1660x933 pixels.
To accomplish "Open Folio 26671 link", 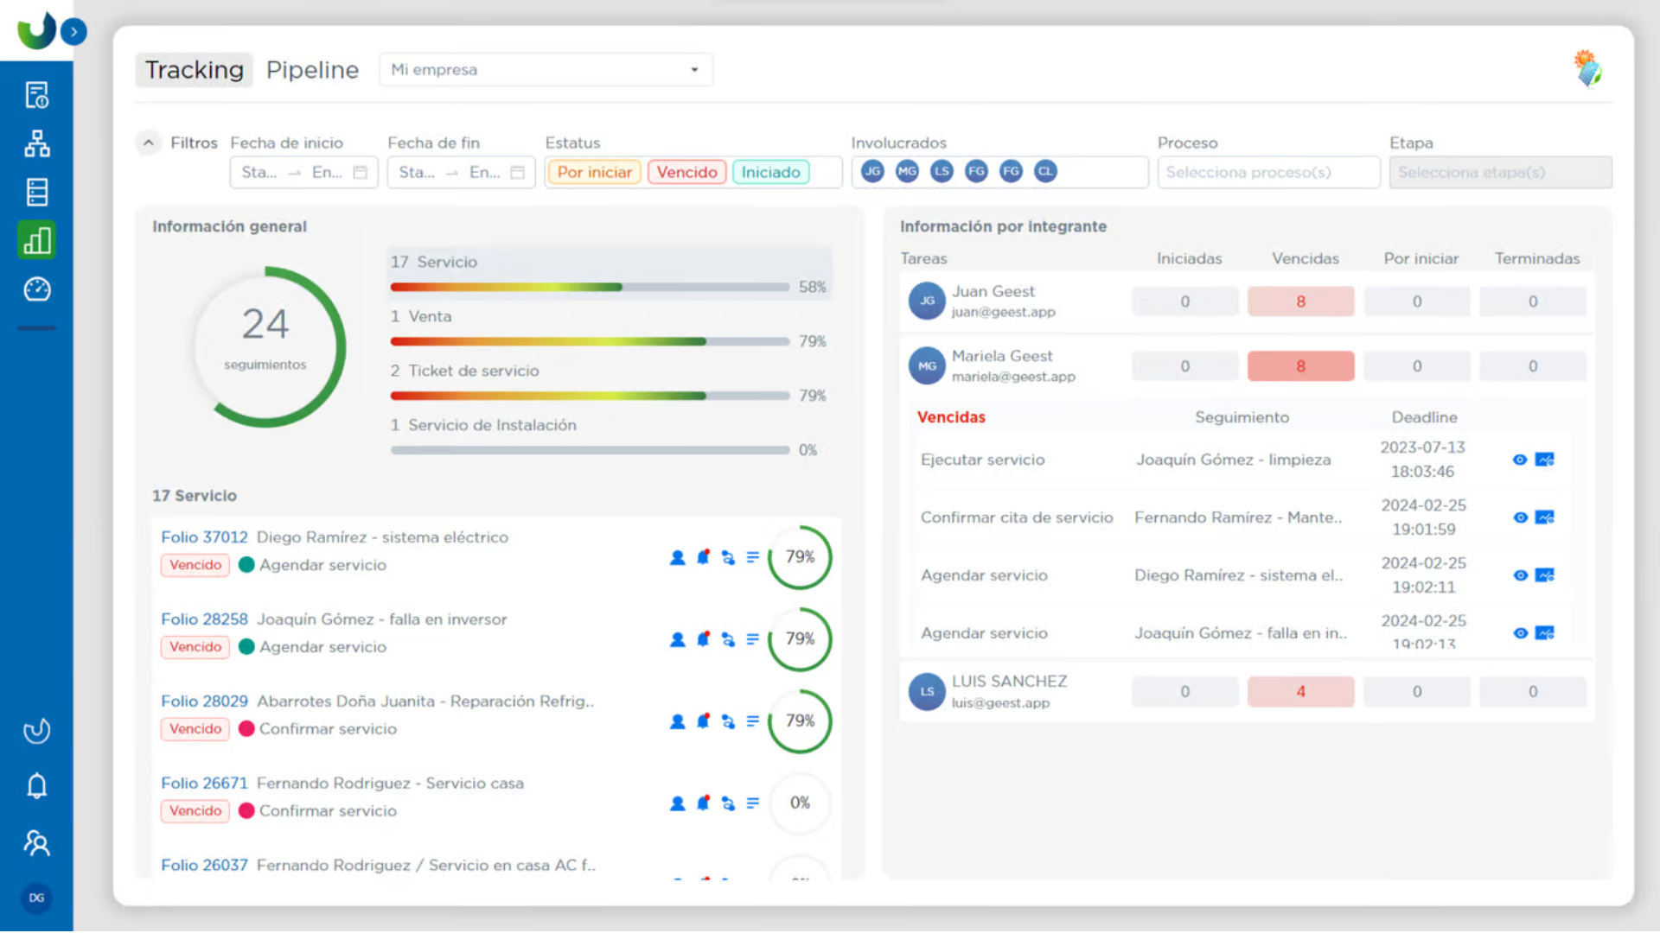I will 204,784.
